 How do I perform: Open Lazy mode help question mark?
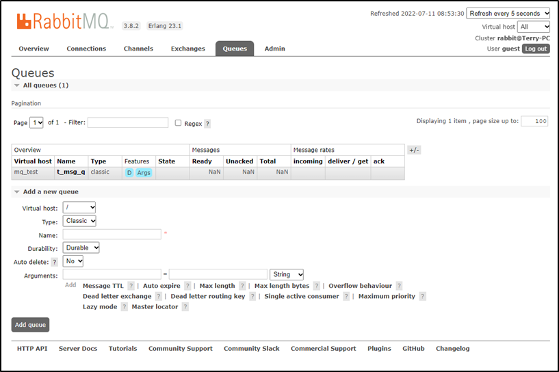coord(124,307)
